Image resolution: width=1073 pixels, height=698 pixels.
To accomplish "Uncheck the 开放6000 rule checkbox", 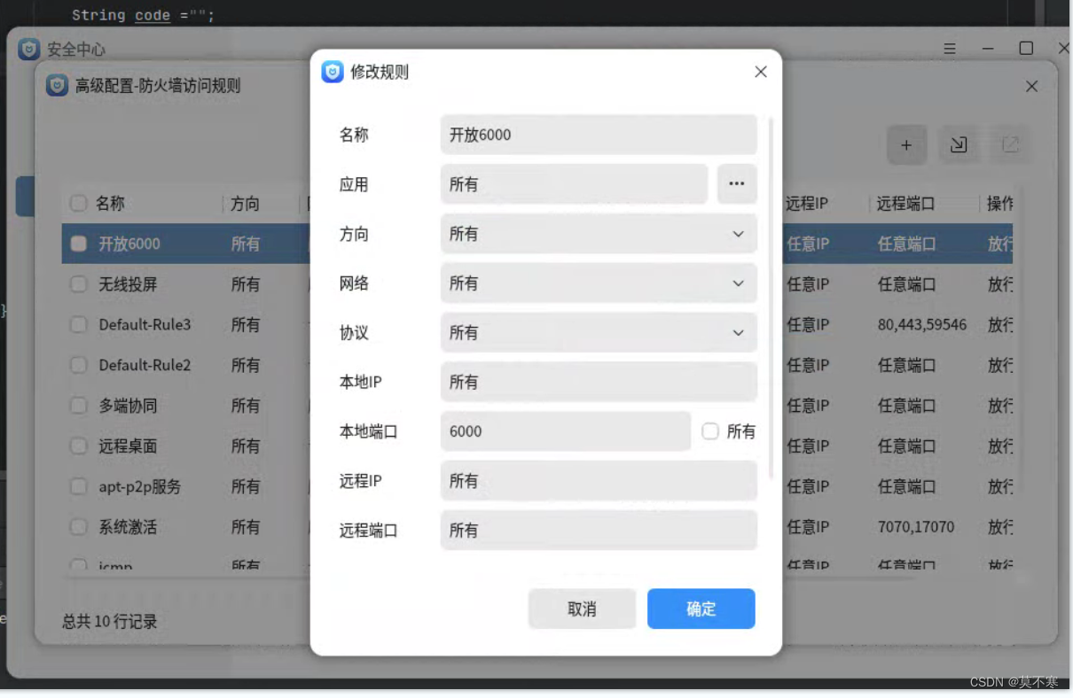I will 78,243.
